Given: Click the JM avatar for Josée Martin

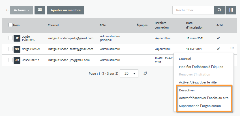Looking at the screenshot, I should (x=17, y=60).
